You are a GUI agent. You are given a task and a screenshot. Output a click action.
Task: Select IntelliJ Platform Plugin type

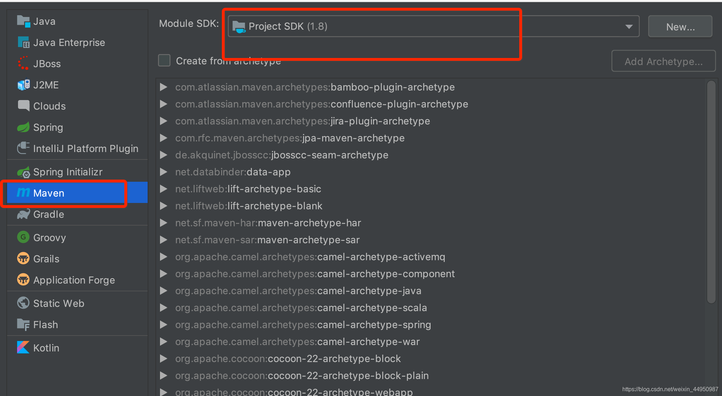pyautogui.click(x=77, y=148)
